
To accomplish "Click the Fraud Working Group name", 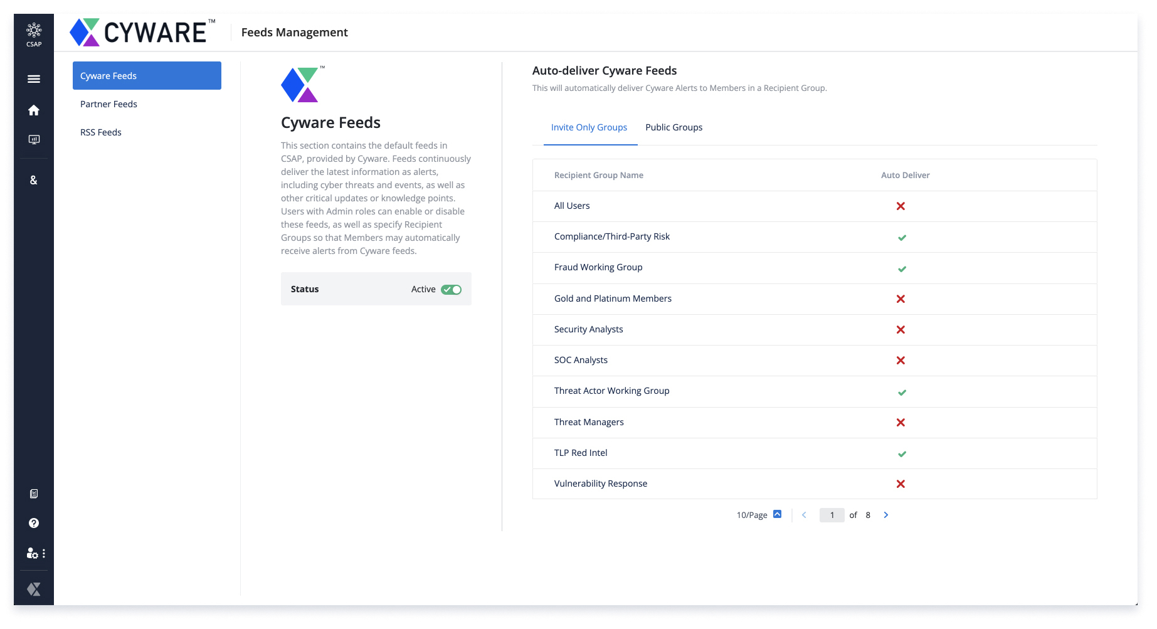I will 598,267.
